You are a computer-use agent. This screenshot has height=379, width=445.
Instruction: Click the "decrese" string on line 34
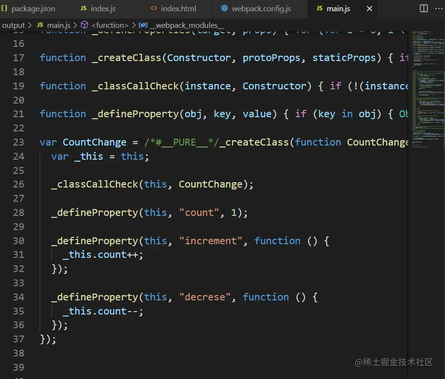tap(205, 297)
